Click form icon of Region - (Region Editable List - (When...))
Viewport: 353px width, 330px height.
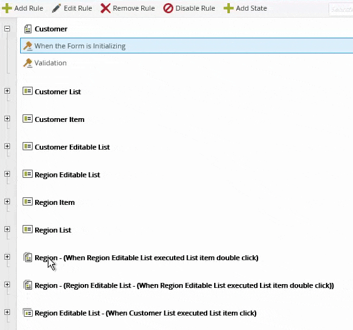tap(28, 285)
